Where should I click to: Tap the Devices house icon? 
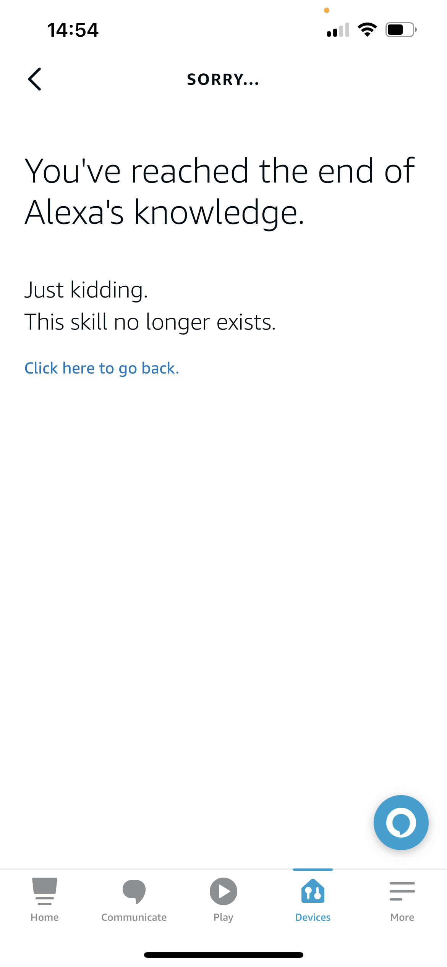pyautogui.click(x=313, y=891)
